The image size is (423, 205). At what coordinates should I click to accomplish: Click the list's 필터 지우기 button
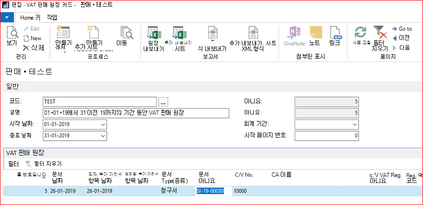coord(43,164)
